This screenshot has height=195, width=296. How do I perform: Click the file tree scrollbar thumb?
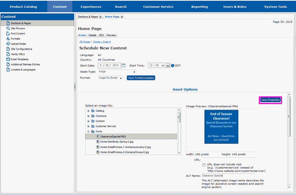tap(179, 117)
